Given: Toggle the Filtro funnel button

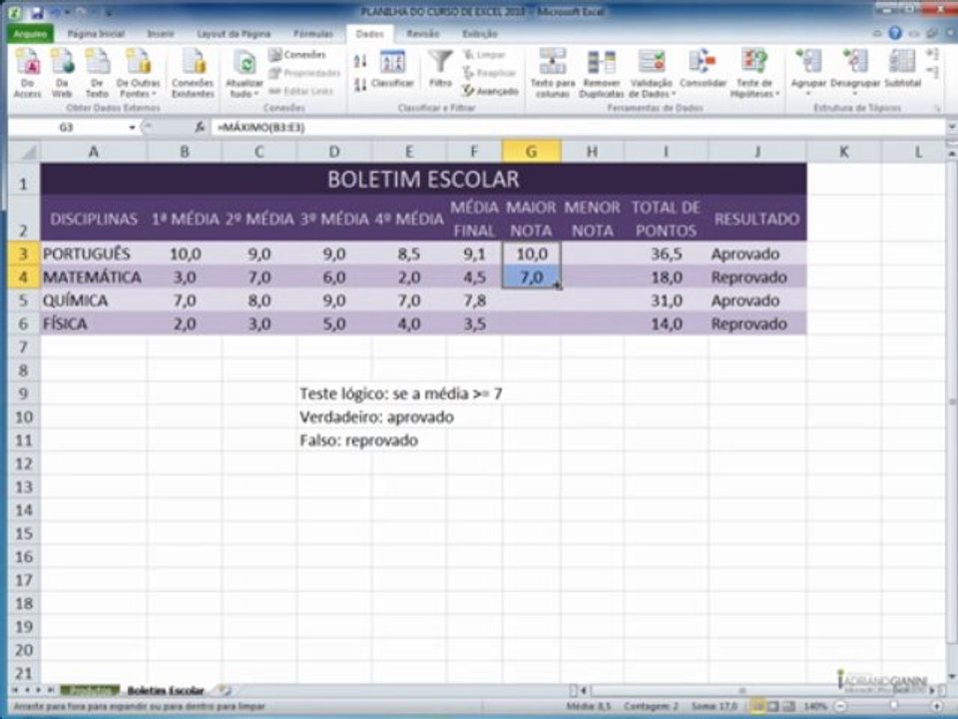Looking at the screenshot, I should 440,70.
